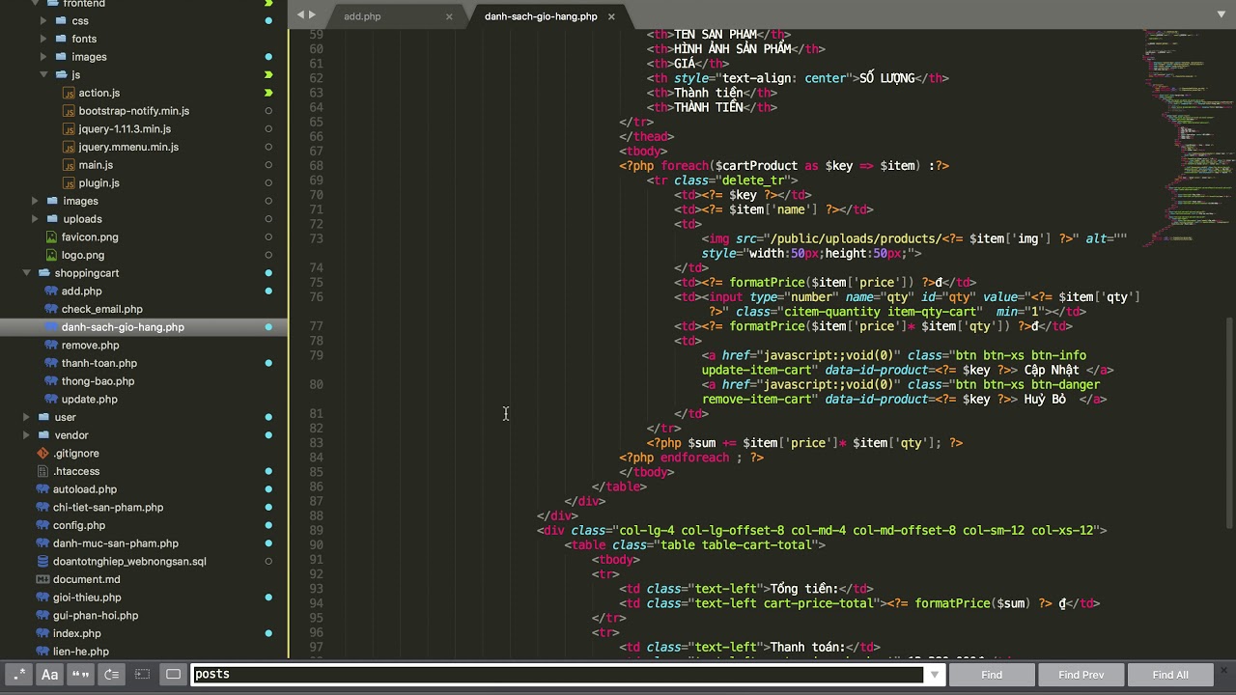Screen dimensions: 1236x695
Task: Focus the find input containing "posts"
Action: point(558,675)
